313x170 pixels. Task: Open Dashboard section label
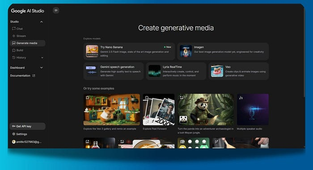17,68
